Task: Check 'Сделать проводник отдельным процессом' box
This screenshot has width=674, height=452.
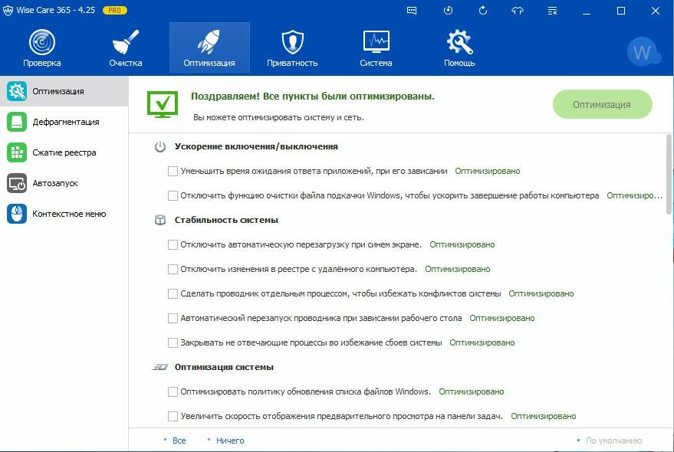Action: [173, 293]
